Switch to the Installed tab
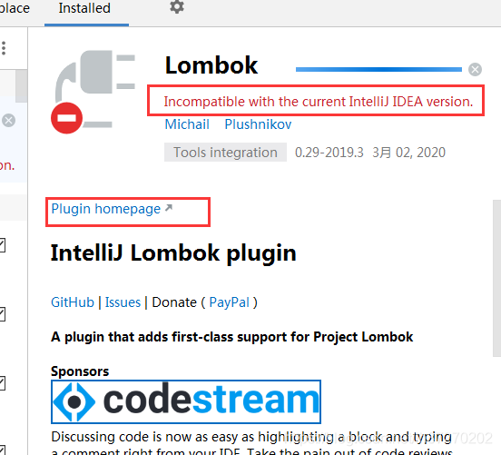The height and width of the screenshot is (455, 501). click(84, 8)
